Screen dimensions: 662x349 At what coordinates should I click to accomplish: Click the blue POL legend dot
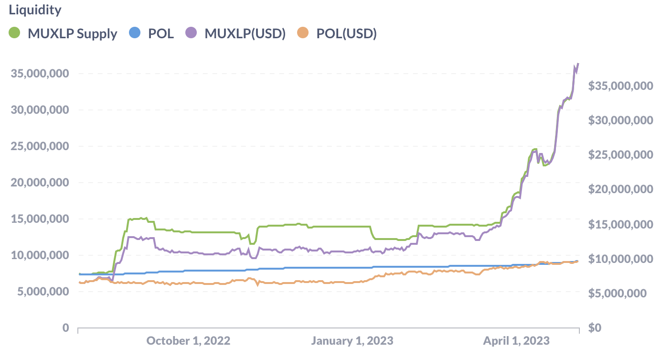click(135, 33)
